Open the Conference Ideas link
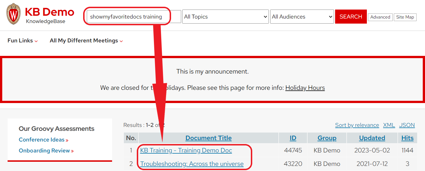 coord(44,140)
